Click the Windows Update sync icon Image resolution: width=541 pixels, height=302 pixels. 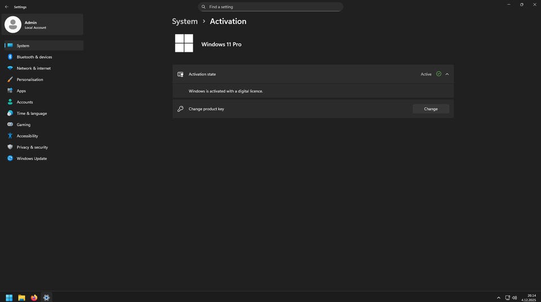pyautogui.click(x=10, y=158)
